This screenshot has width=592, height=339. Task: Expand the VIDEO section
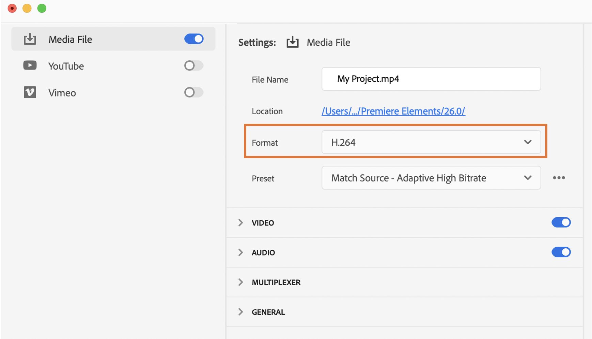coord(241,223)
